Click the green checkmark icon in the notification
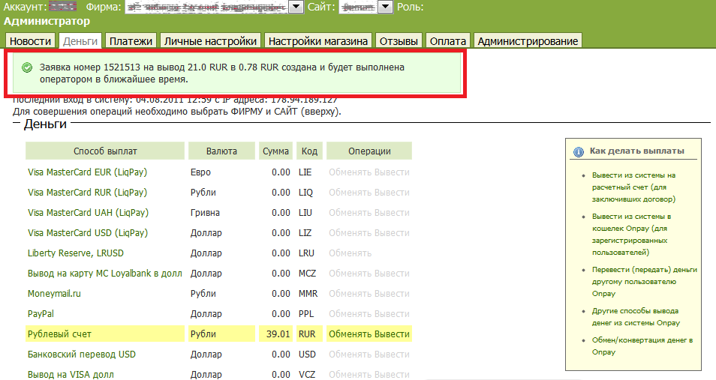The width and height of the screenshot is (716, 380). [27, 68]
